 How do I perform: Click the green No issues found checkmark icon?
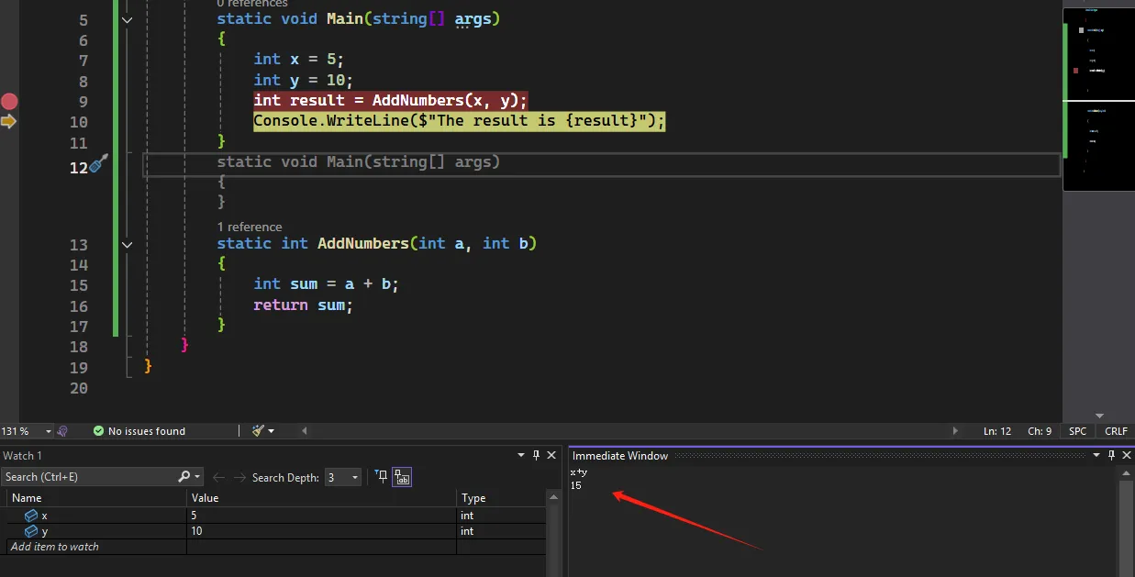coord(98,431)
